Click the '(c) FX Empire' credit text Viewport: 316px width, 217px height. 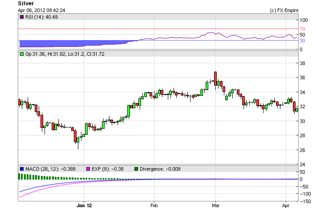tap(284, 10)
